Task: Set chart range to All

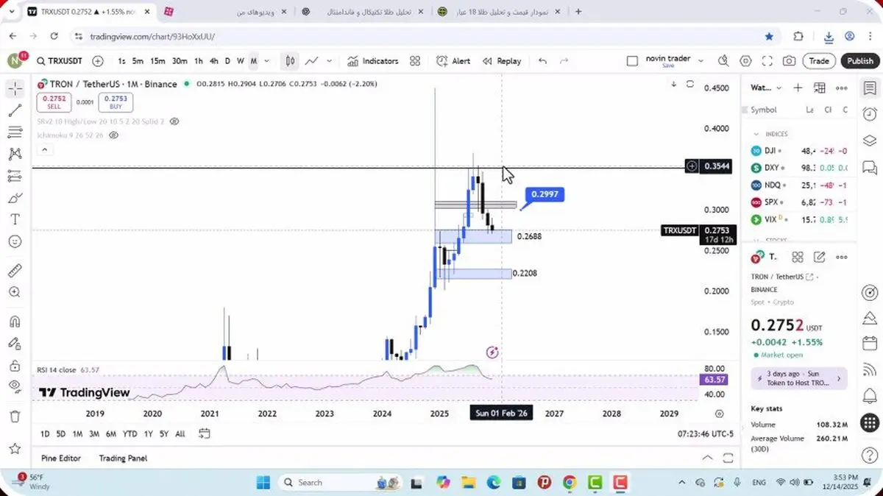Action: point(180,433)
